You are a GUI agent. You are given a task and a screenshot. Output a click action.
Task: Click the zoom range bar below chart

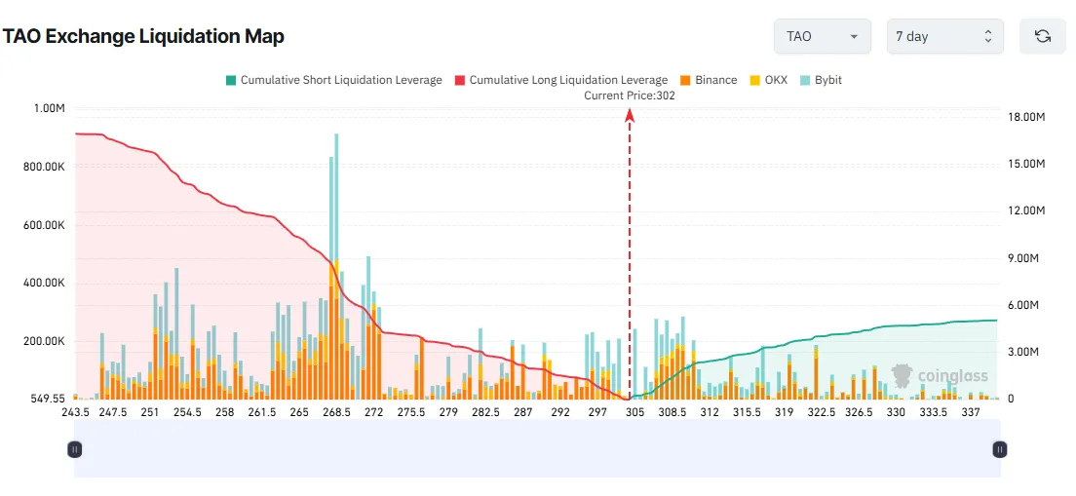coord(537,449)
